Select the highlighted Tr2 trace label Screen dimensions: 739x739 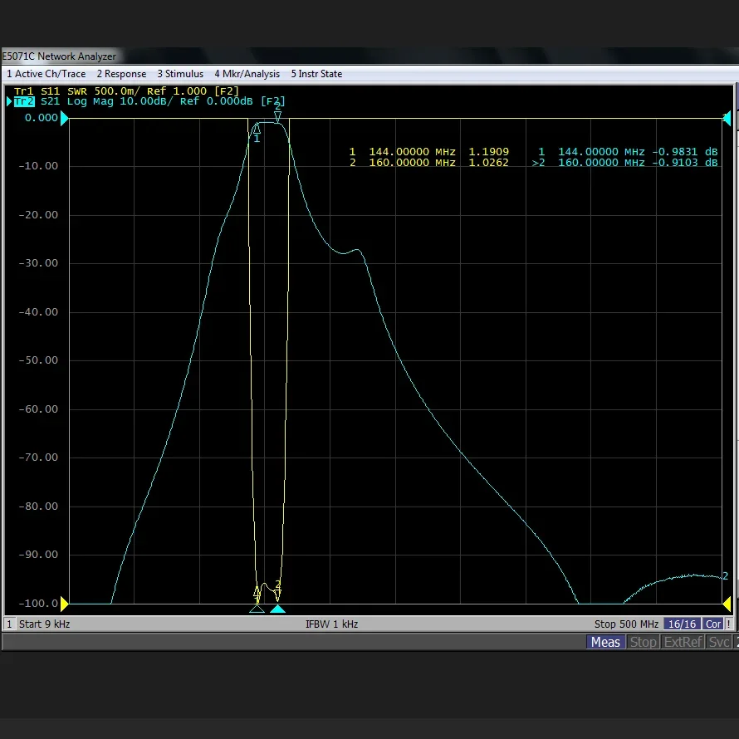23,101
